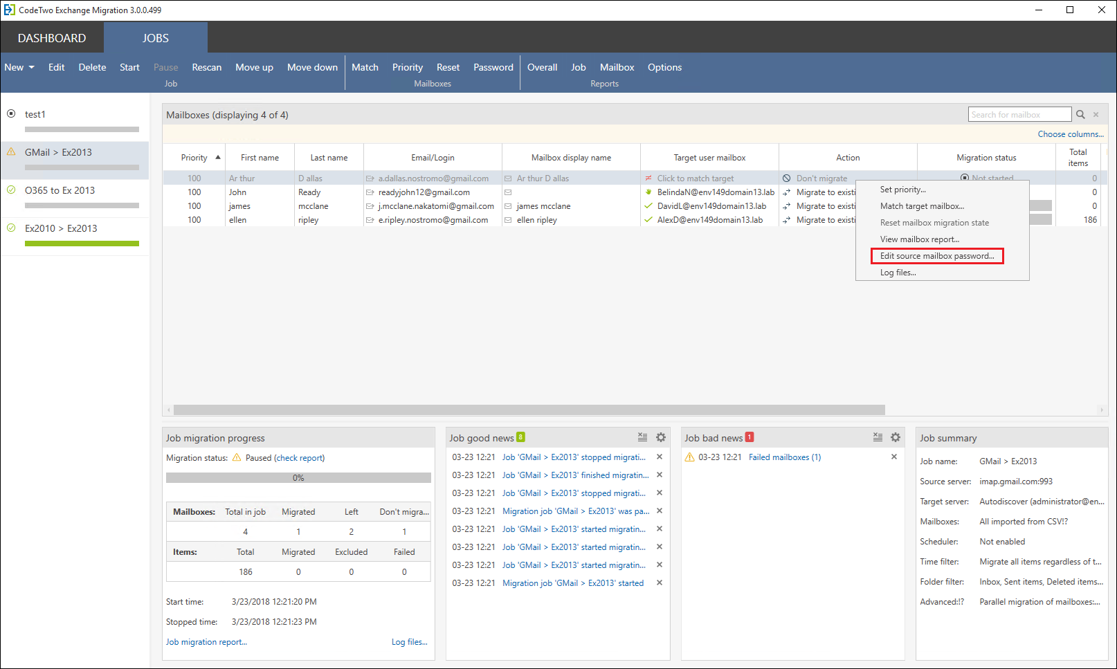
Task: Click inside the Search for mailbox field
Action: tap(1017, 113)
